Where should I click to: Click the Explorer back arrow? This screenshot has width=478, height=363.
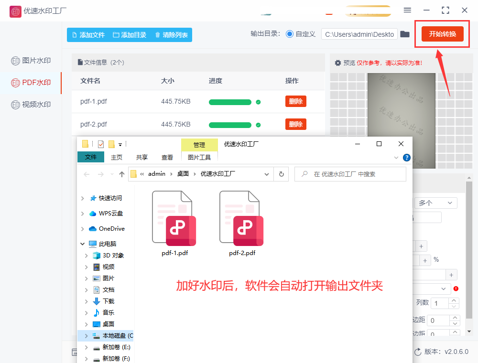pos(87,174)
